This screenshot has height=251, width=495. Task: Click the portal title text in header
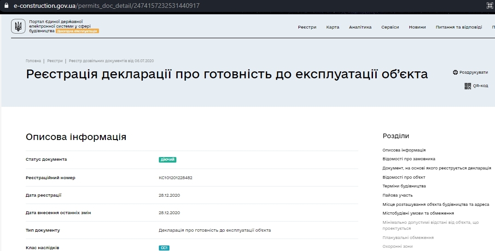(x=60, y=26)
